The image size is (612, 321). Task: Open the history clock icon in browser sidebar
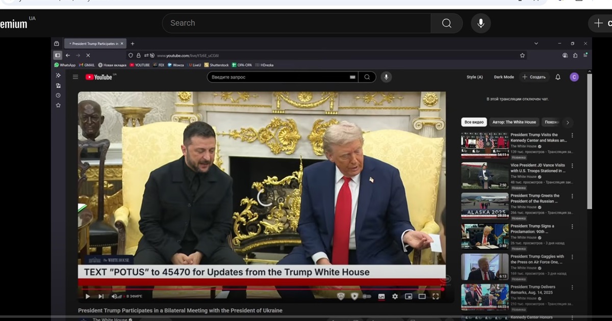click(x=58, y=95)
